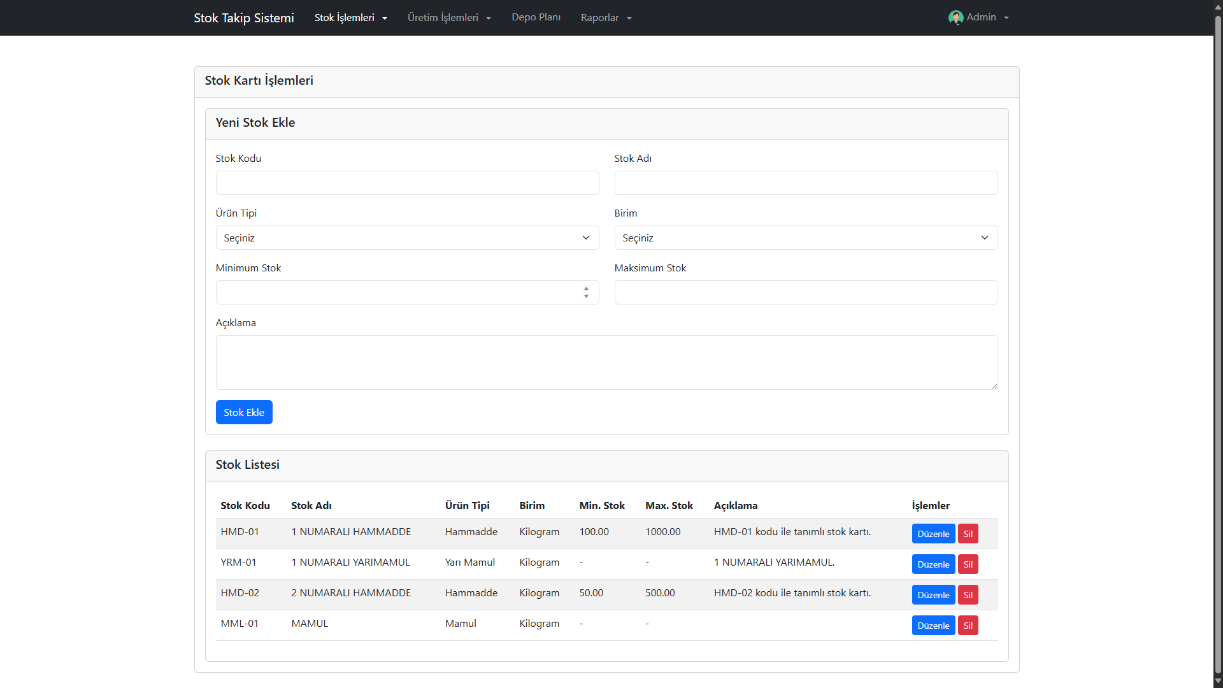Delete the HMD-01 stock row
This screenshot has width=1223, height=688.
click(968, 534)
